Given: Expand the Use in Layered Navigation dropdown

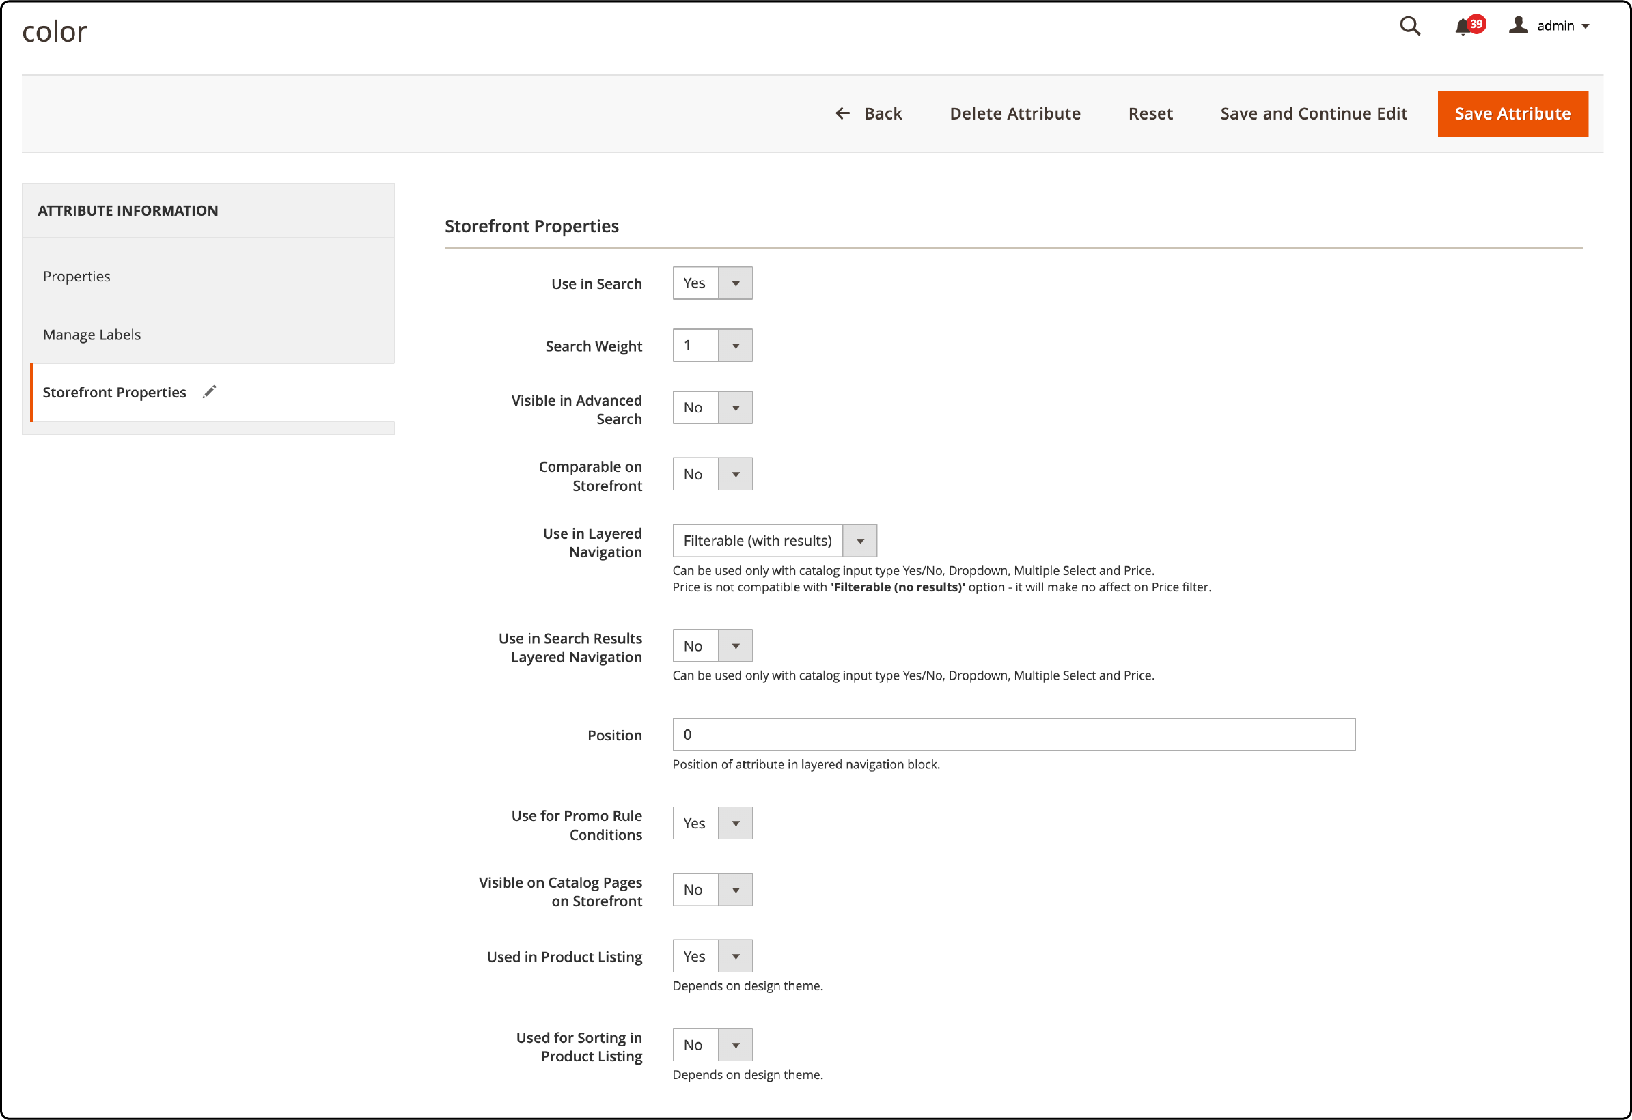Looking at the screenshot, I should pyautogui.click(x=863, y=541).
